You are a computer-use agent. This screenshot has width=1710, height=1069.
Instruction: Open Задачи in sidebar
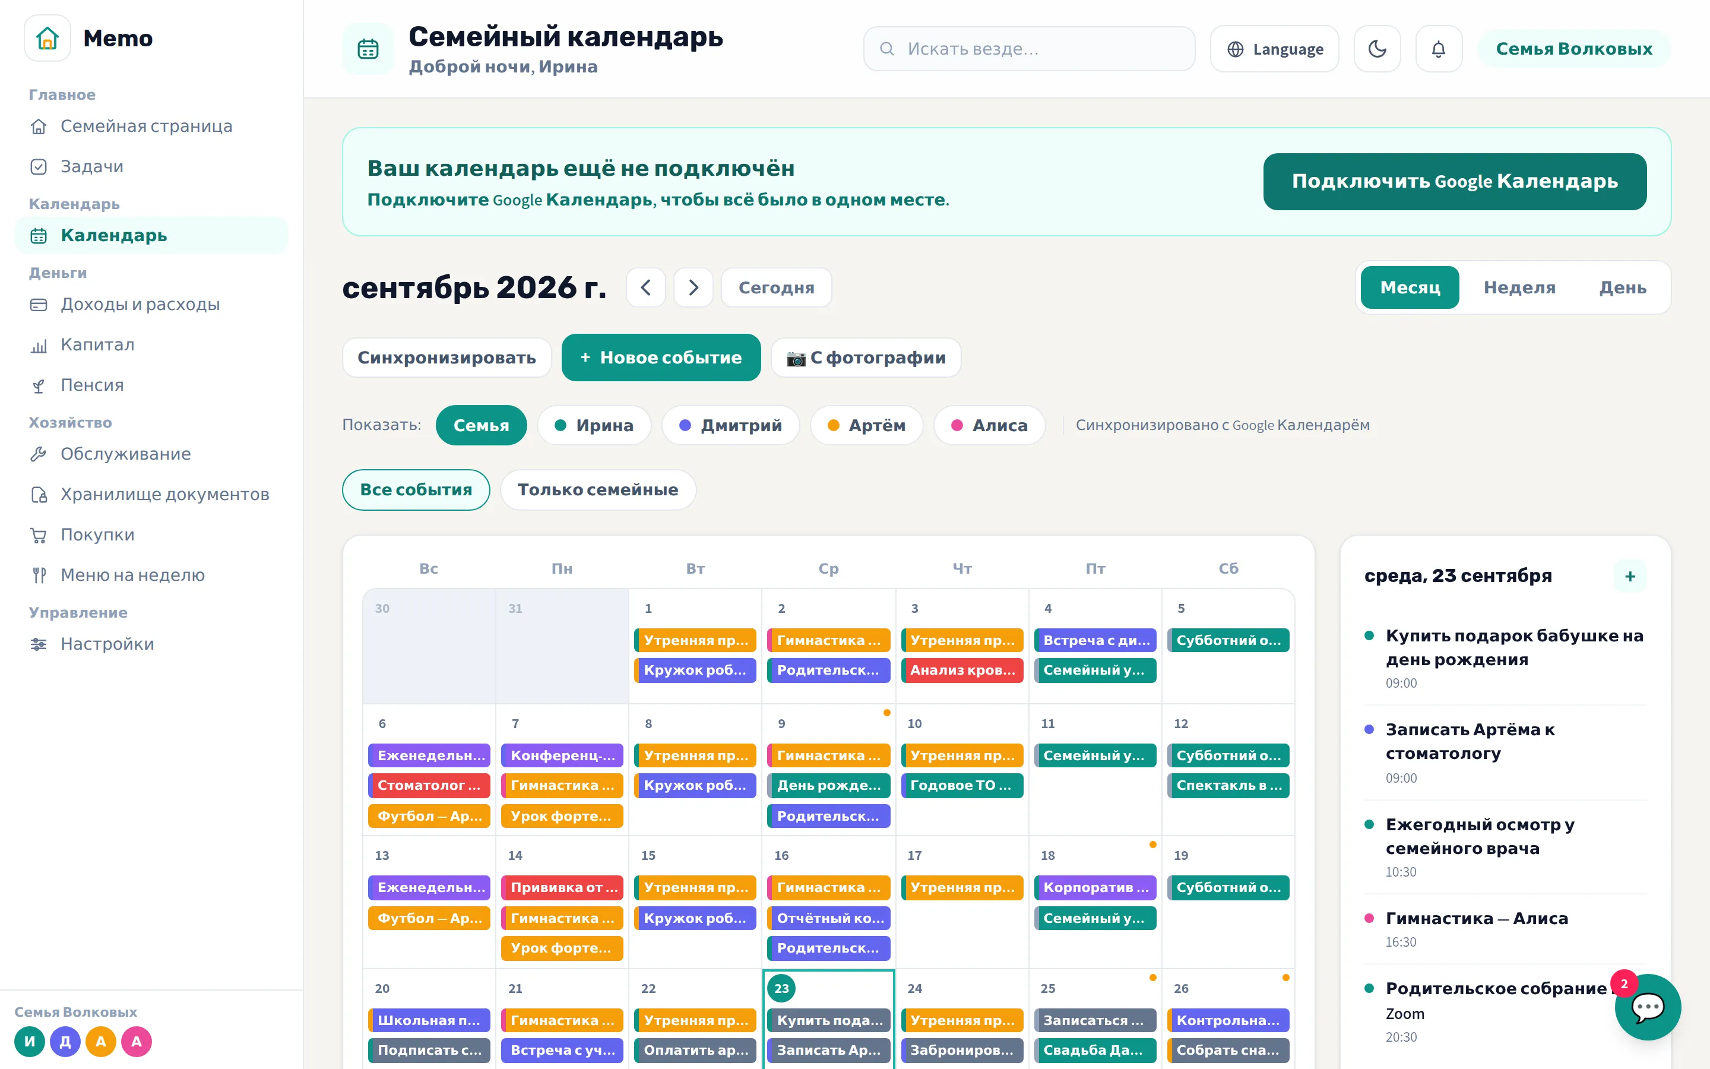pos(151,166)
